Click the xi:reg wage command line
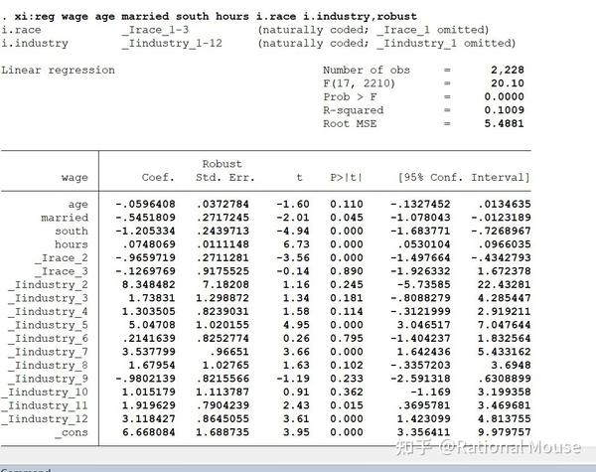 tap(209, 16)
